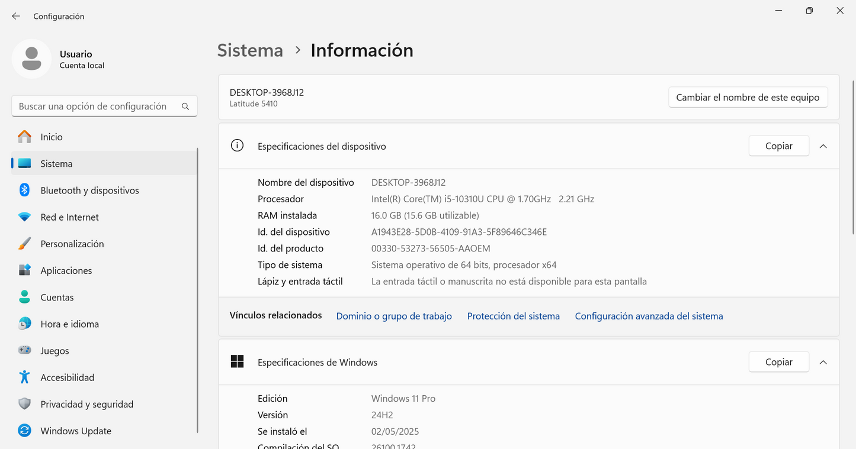Click the Personalización paintbrush icon
Image resolution: width=856 pixels, height=449 pixels.
click(x=24, y=244)
